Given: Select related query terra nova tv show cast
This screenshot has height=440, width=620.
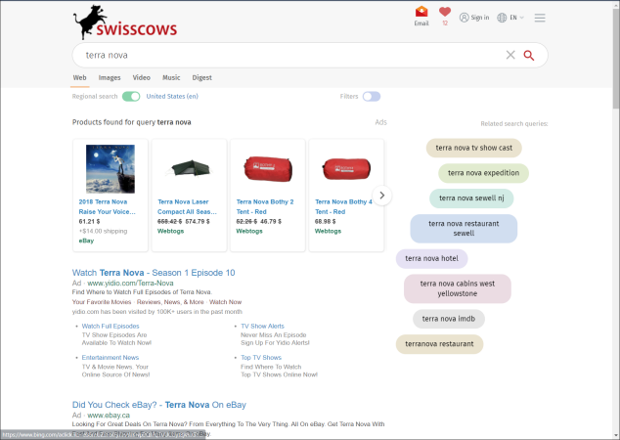Looking at the screenshot, I should (473, 148).
